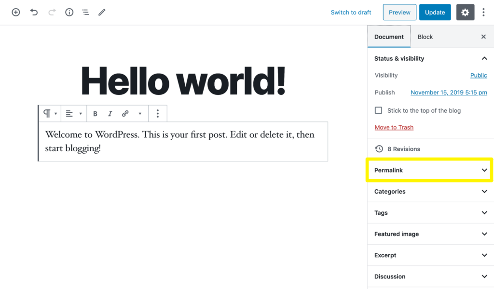Screen dimensions: 494x289
Task: Select the Edit tool pencil
Action: tap(102, 12)
